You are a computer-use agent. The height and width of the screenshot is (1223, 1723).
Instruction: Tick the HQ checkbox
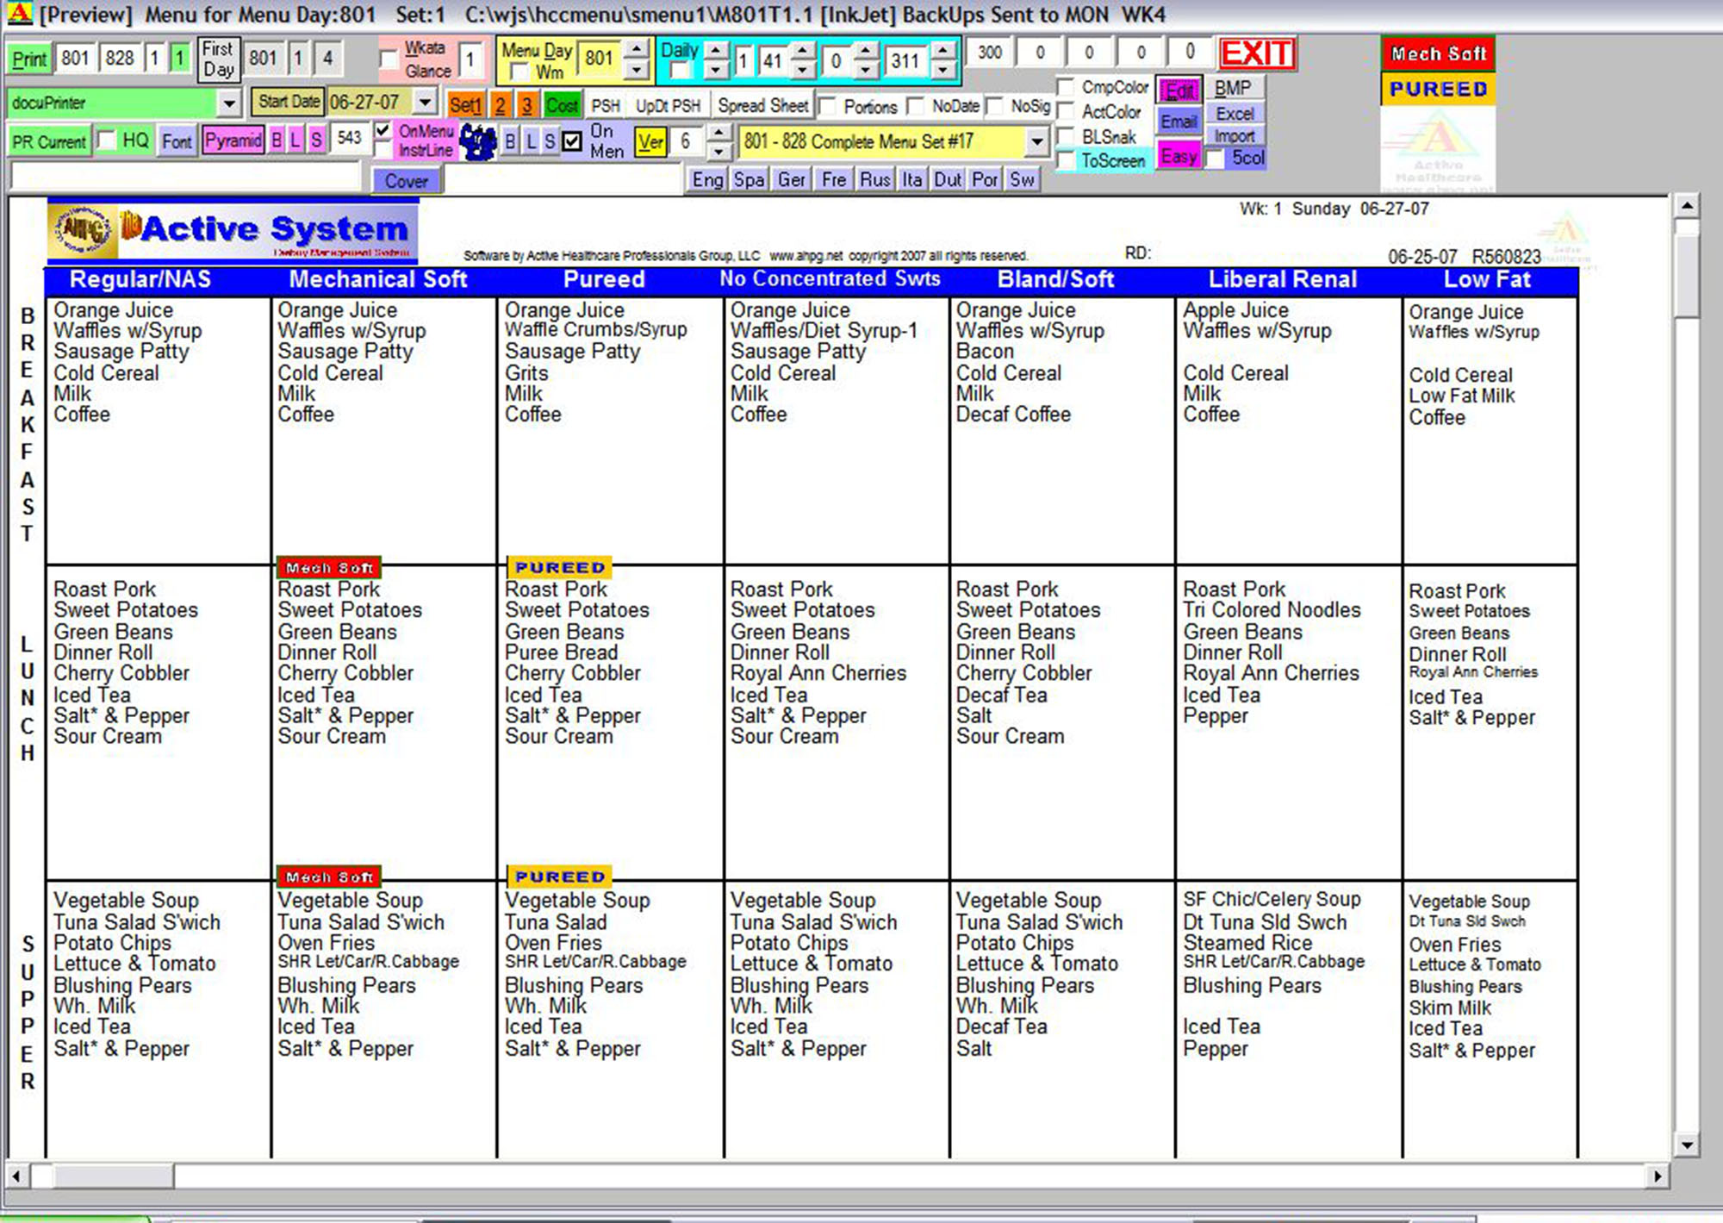tap(107, 140)
